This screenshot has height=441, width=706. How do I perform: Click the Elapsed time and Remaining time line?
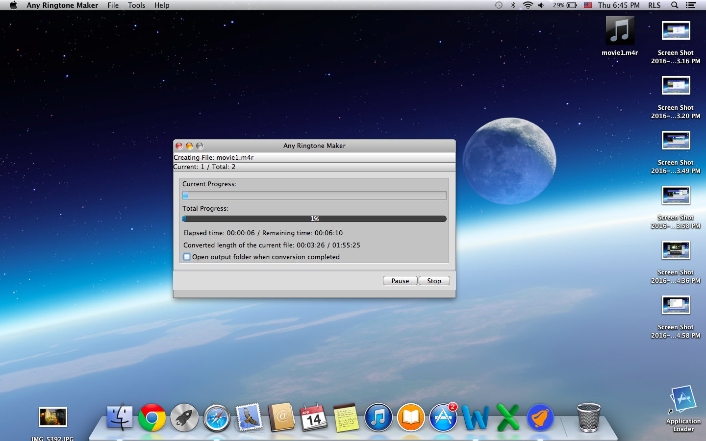(x=263, y=233)
